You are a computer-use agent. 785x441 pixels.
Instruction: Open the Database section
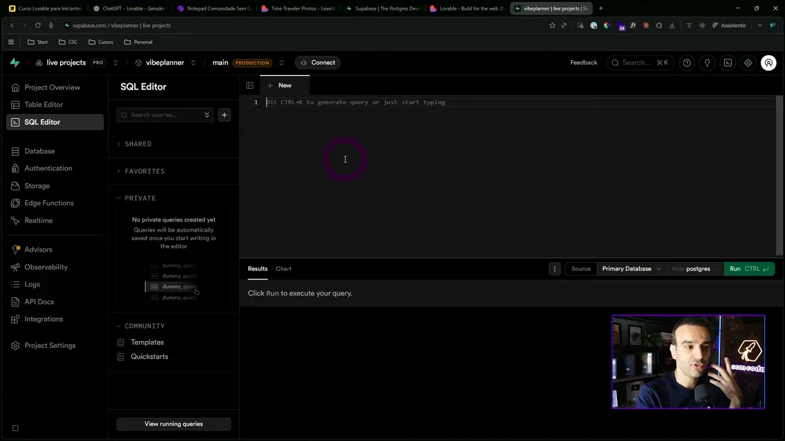(39, 151)
